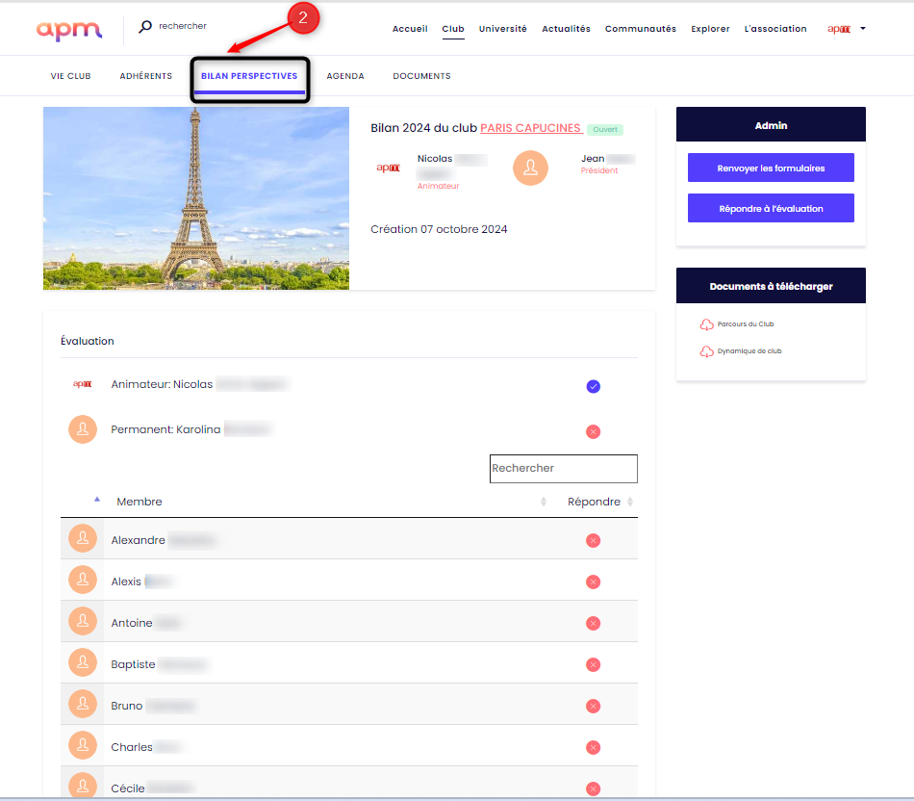
Task: Click the Création 07 octobre 2024 text
Action: [x=439, y=229]
